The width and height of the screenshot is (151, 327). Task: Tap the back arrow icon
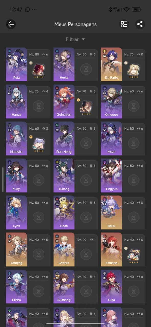(11, 24)
